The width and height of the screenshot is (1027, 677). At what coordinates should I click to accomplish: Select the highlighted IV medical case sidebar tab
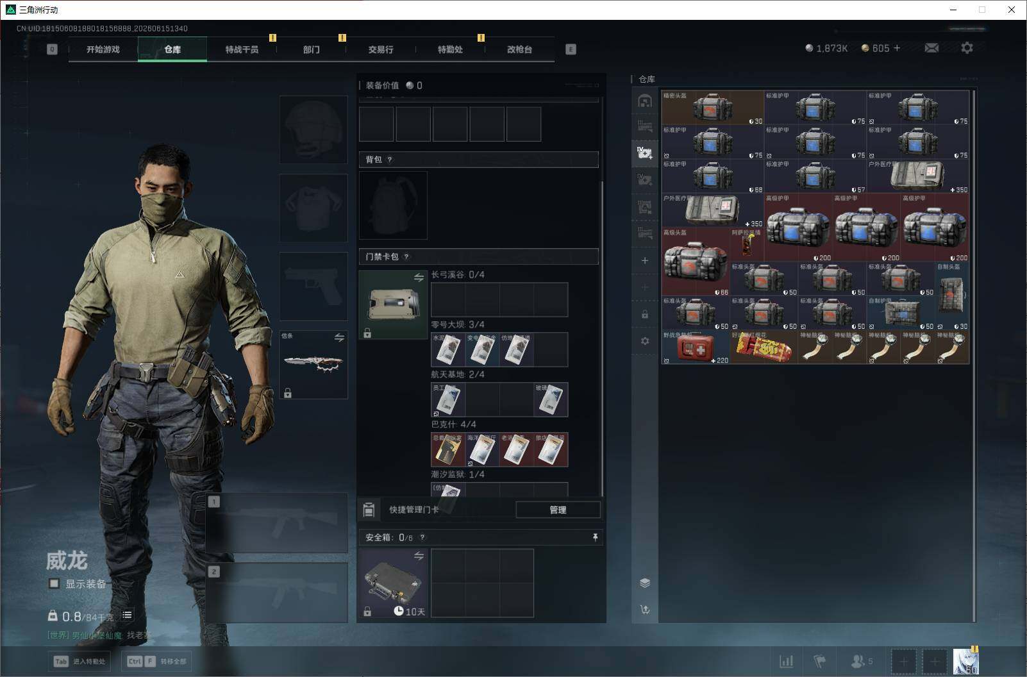click(x=645, y=153)
